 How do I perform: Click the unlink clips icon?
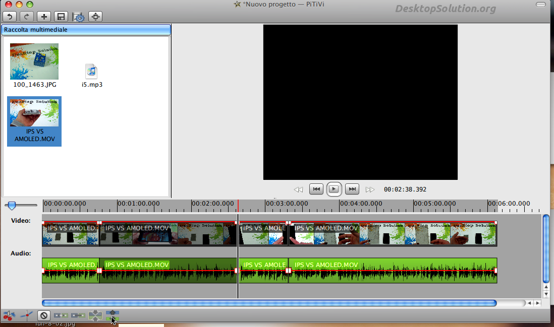coord(61,316)
